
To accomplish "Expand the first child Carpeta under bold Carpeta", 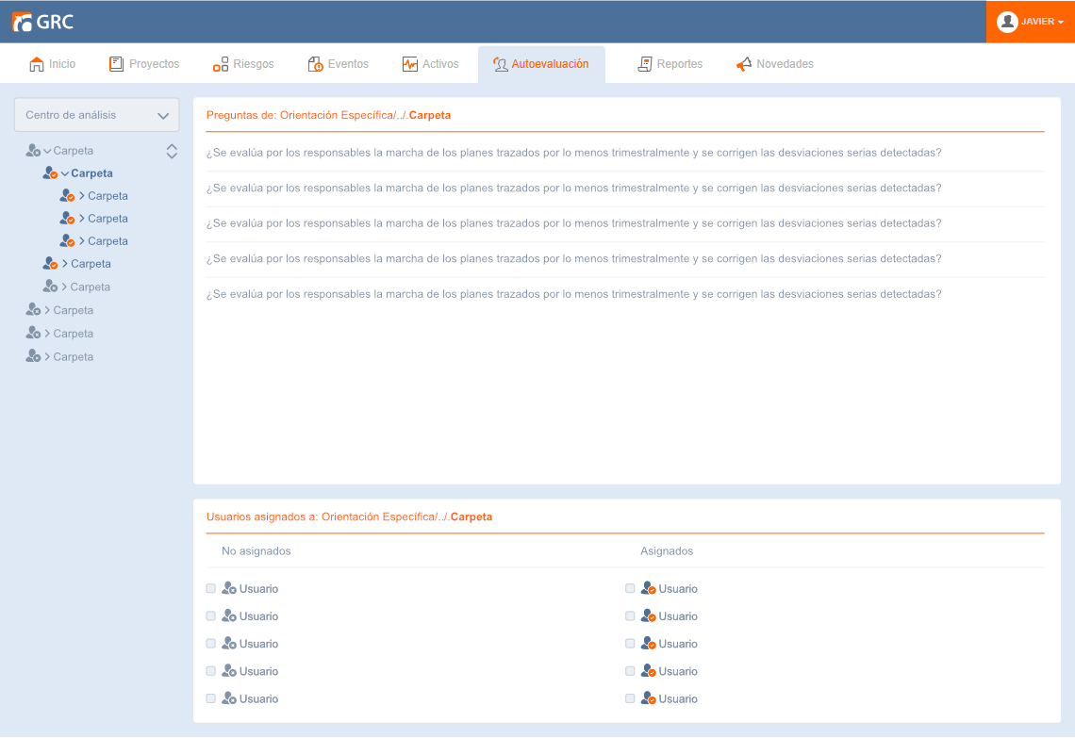I will pyautogui.click(x=82, y=196).
